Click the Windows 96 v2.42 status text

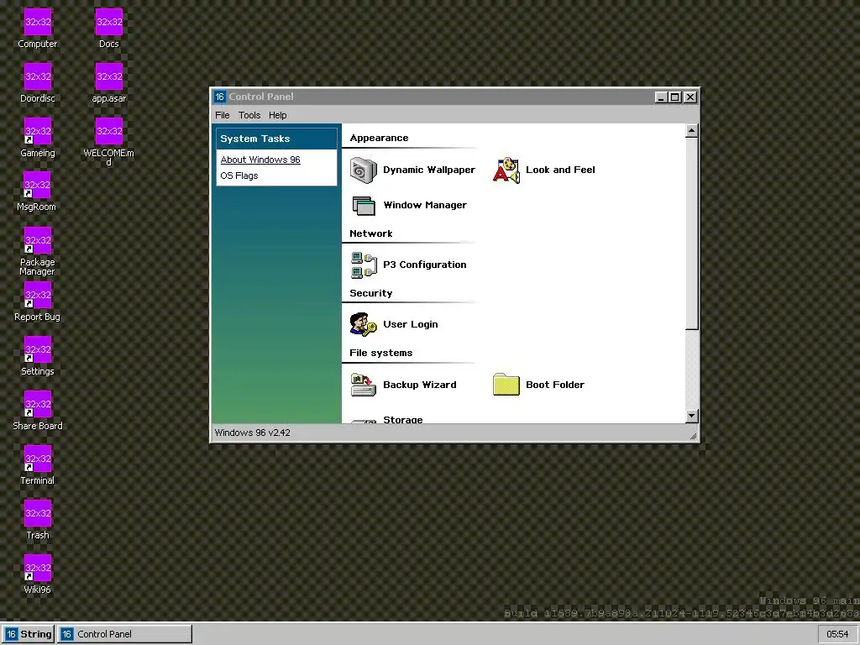[252, 433]
